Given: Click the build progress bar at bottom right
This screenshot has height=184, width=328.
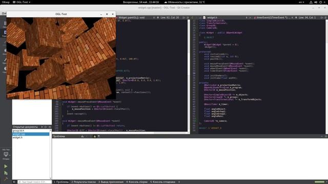Looking at the screenshot, I should point(319,182).
